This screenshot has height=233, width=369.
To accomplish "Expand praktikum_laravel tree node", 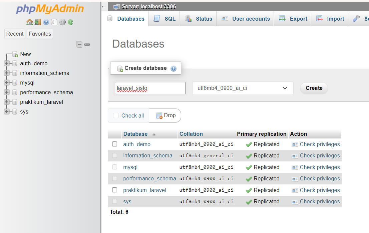I will [x=7, y=102].
